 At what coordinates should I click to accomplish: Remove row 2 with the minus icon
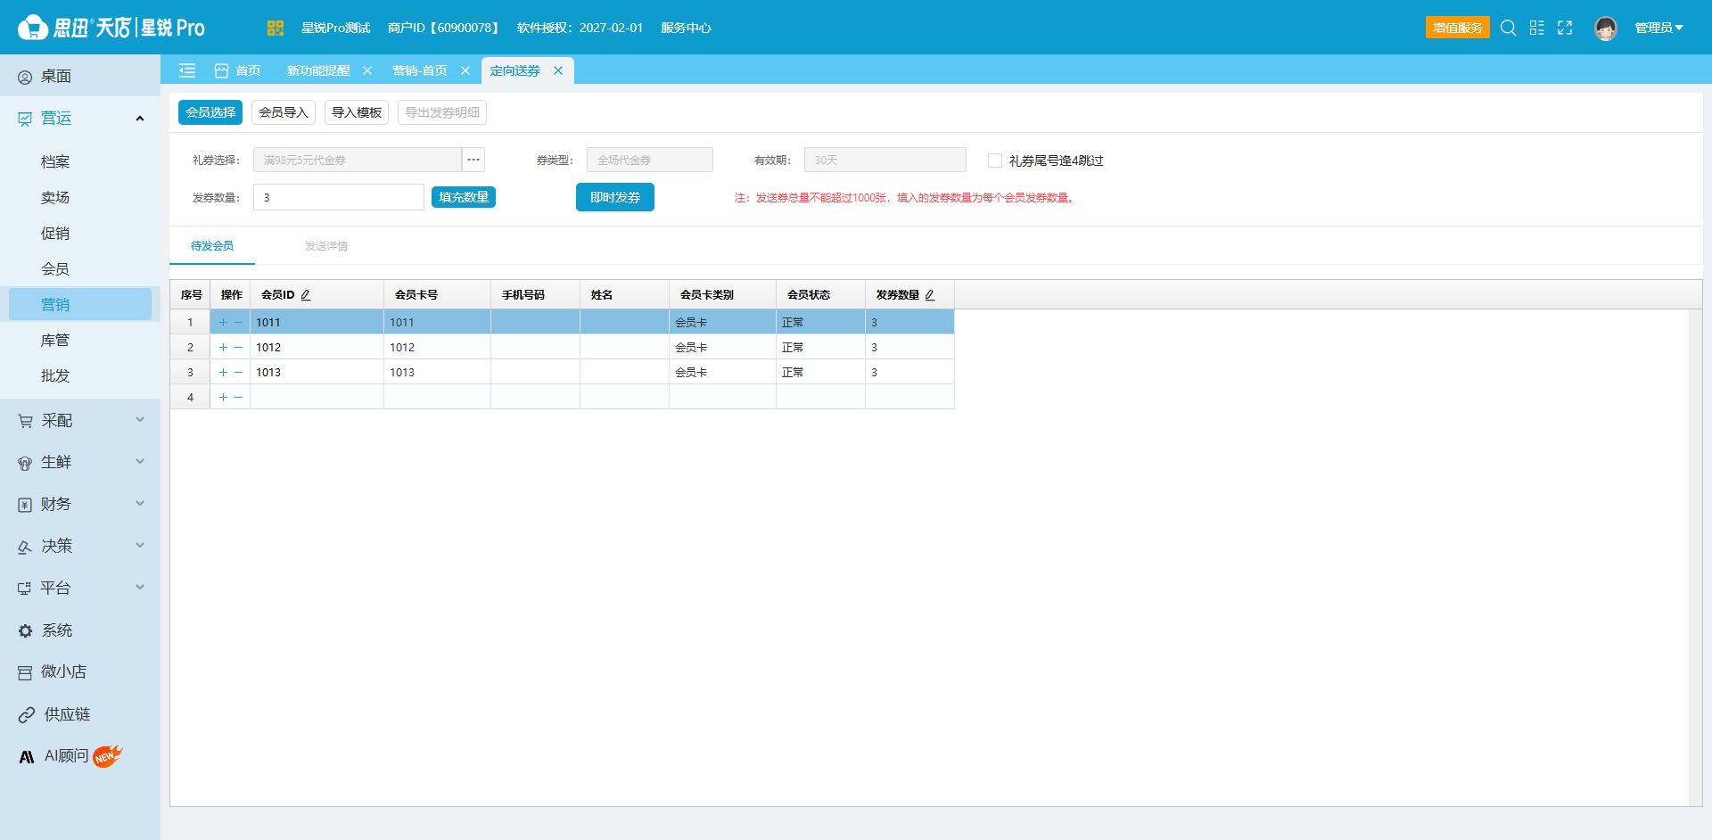pyautogui.click(x=238, y=347)
